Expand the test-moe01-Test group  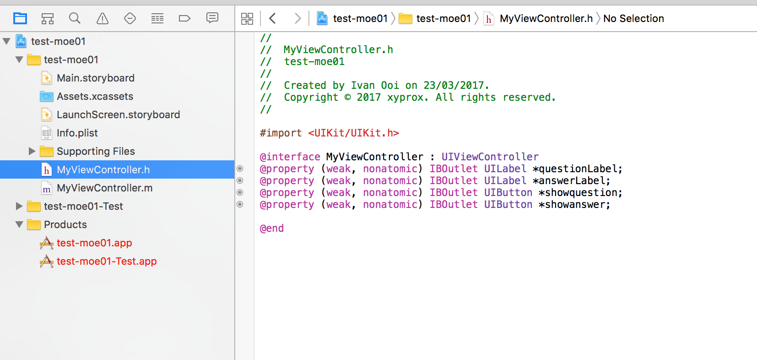19,206
